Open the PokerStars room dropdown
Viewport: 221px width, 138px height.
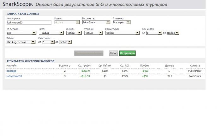tap(96, 22)
